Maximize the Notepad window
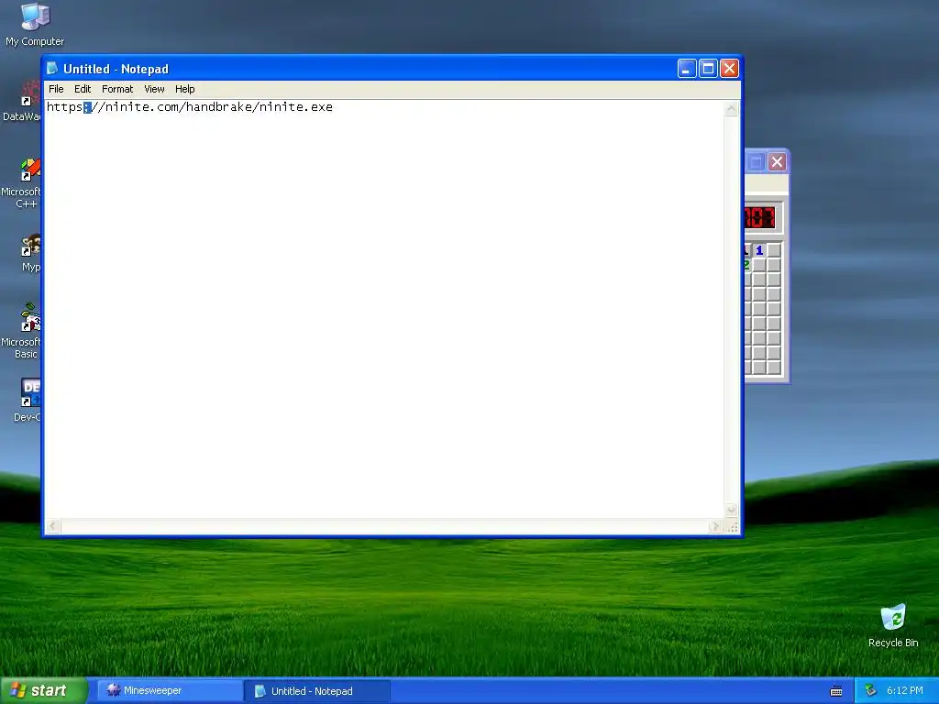The image size is (939, 704). tap(708, 69)
